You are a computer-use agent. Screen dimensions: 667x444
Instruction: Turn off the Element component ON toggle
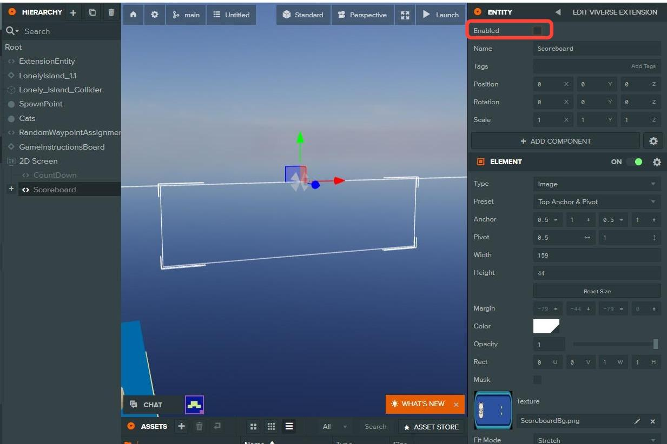(x=634, y=162)
